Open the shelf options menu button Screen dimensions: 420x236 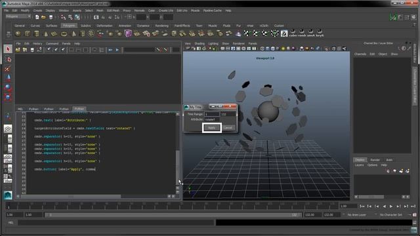click(x=9, y=34)
